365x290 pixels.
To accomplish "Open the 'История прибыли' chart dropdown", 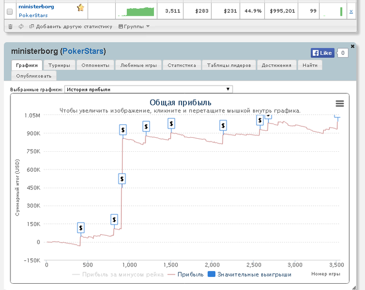I will (149, 89).
